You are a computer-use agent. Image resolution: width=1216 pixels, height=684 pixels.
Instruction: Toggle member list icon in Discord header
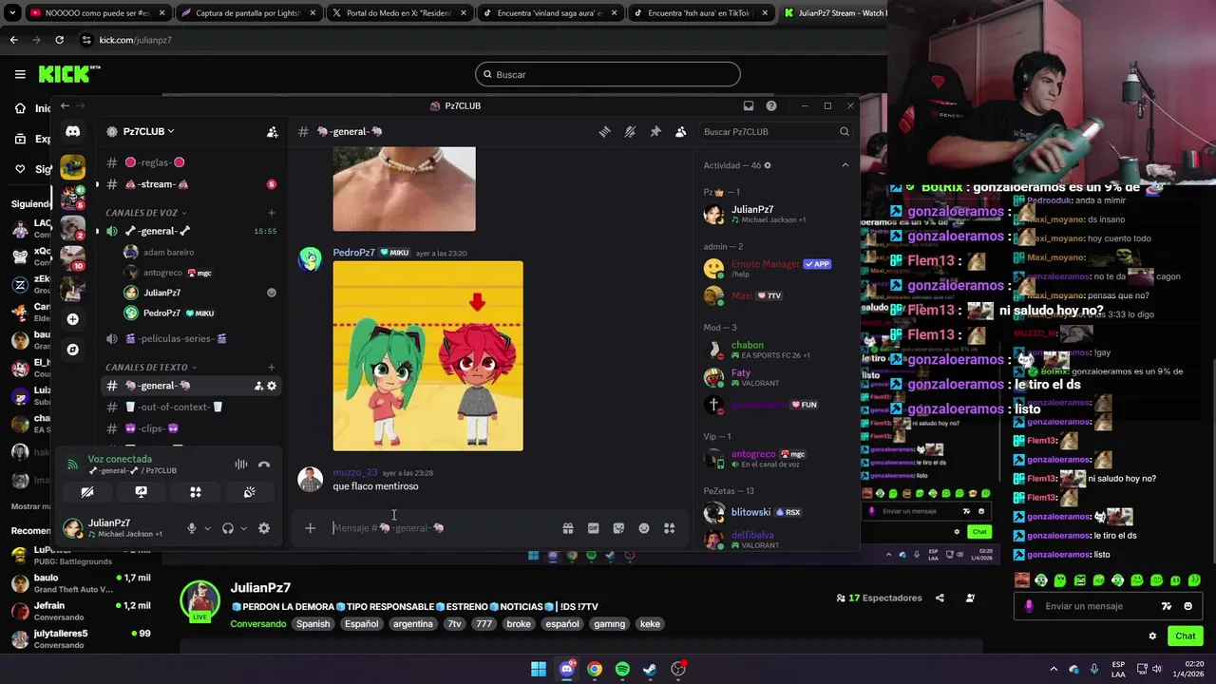point(680,132)
